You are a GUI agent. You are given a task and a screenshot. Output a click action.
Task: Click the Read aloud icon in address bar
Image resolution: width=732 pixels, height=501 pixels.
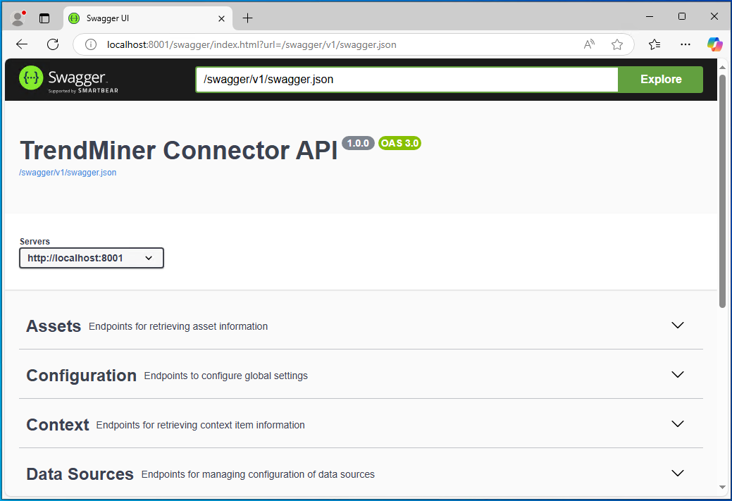point(589,44)
